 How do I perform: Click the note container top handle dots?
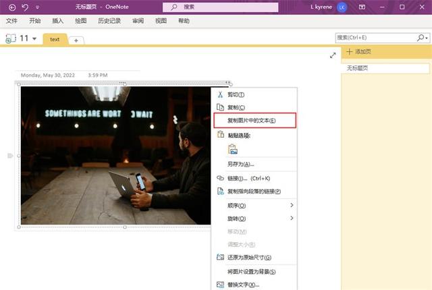(123, 82)
